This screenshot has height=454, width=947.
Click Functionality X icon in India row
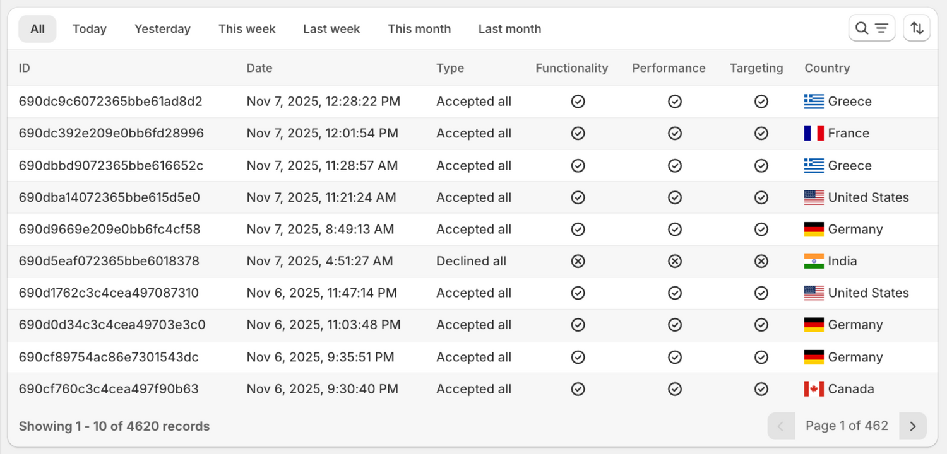[578, 261]
